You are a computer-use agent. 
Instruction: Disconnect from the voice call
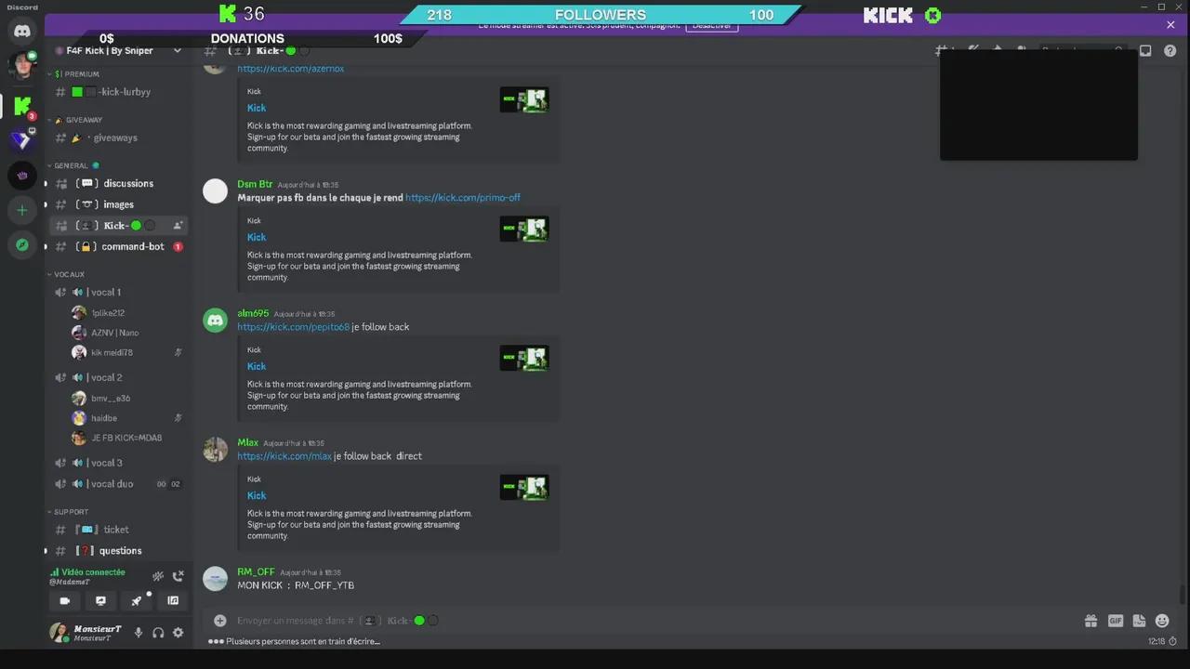178,576
